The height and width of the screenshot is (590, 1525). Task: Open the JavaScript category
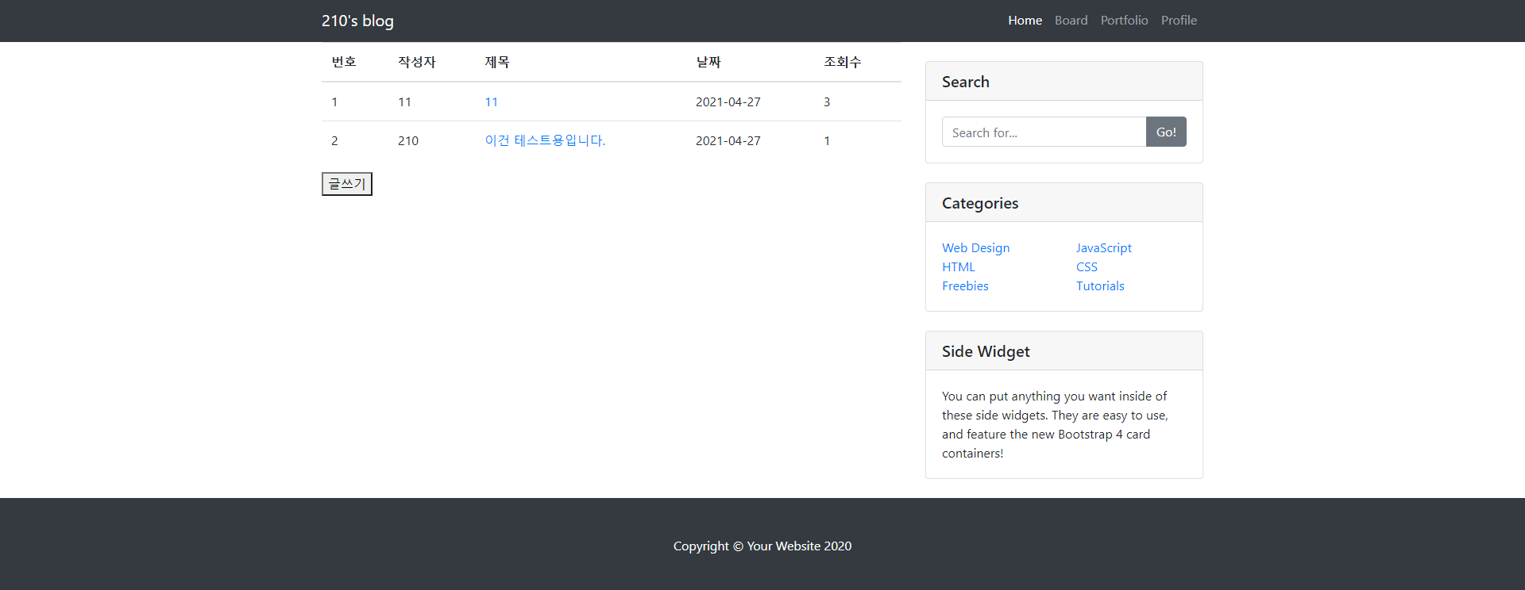click(1103, 248)
